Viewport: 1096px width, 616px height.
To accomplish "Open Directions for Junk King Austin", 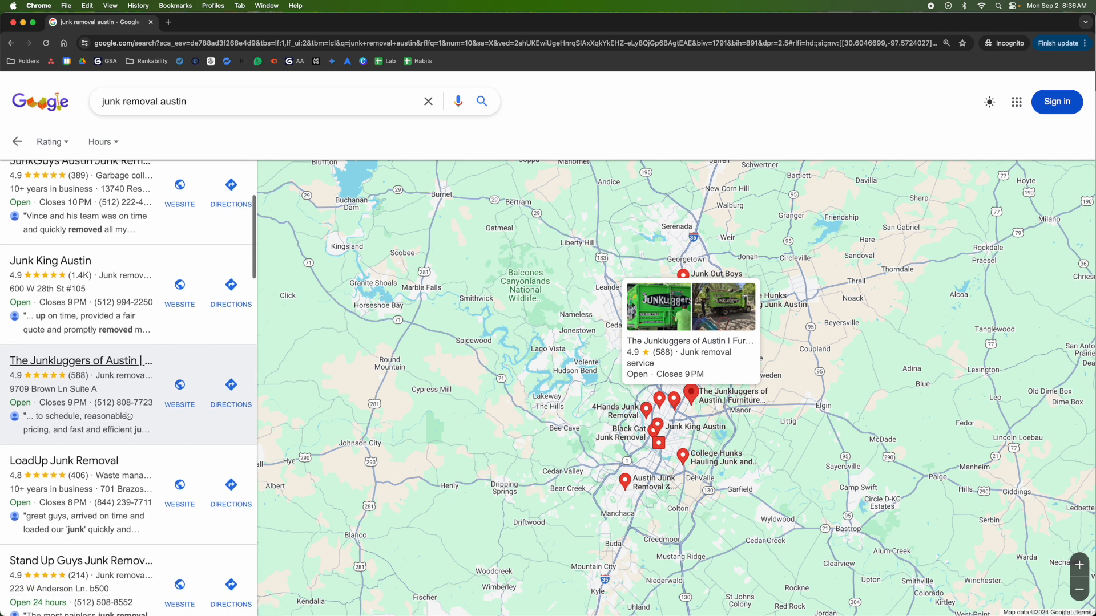I will pos(231,290).
